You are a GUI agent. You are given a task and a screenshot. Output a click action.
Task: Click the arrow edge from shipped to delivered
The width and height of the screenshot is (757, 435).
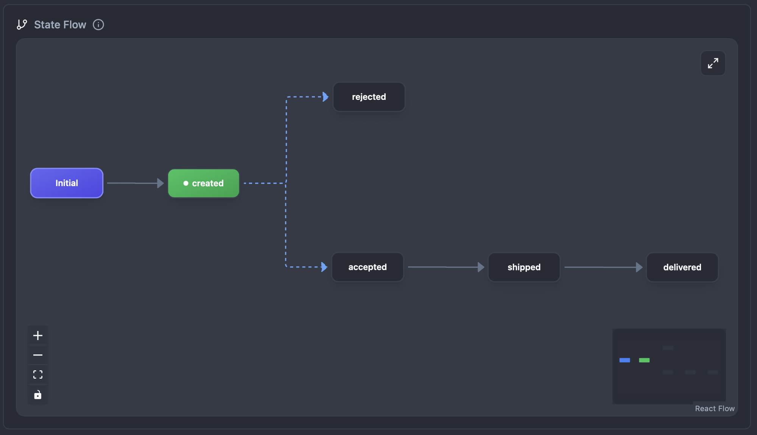click(602, 267)
